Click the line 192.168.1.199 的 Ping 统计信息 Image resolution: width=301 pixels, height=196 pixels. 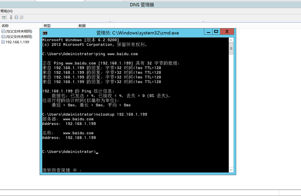click(78, 91)
